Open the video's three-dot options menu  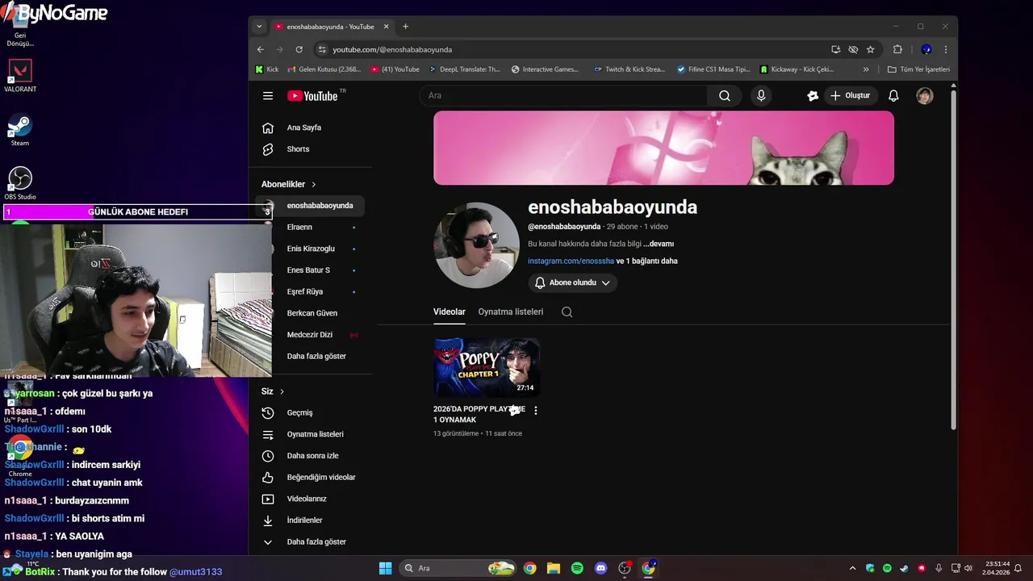[x=536, y=411]
